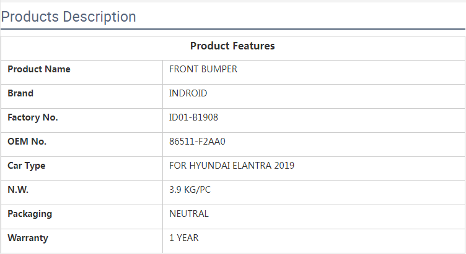The image size is (466, 254).
Task: Click the word Features in table header
Action: tap(254, 46)
